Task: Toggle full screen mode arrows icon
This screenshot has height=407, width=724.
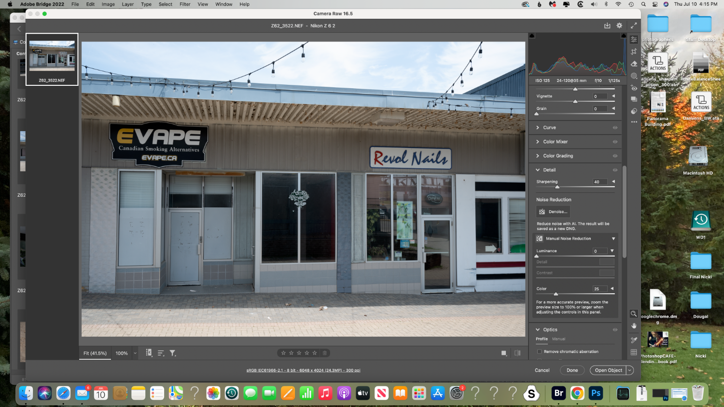Action: [634, 26]
